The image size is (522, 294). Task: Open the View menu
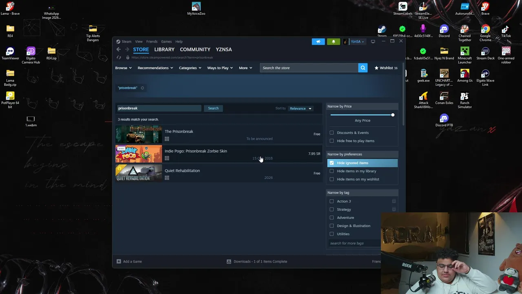(x=139, y=41)
